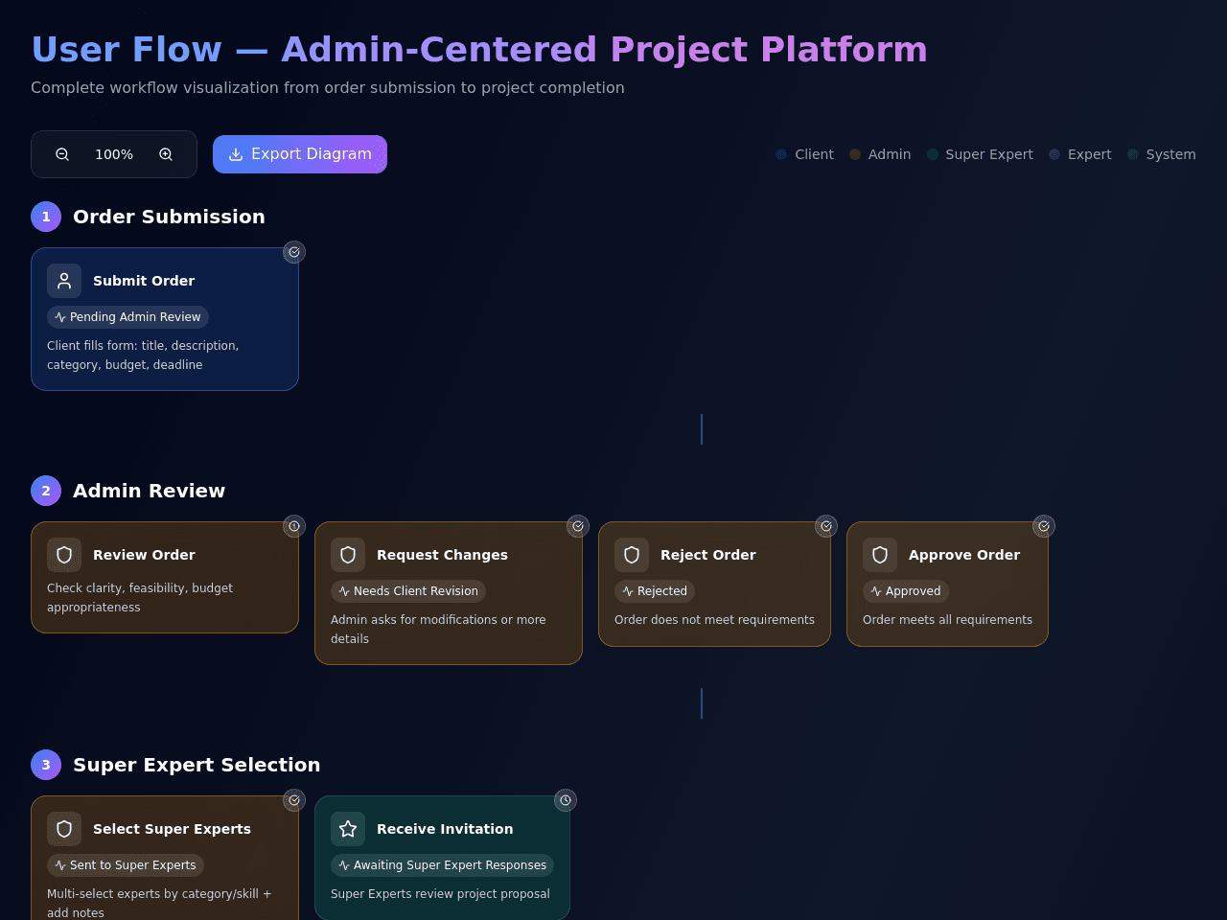Click the Rejected status pill
This screenshot has width=1227, height=920.
[655, 591]
